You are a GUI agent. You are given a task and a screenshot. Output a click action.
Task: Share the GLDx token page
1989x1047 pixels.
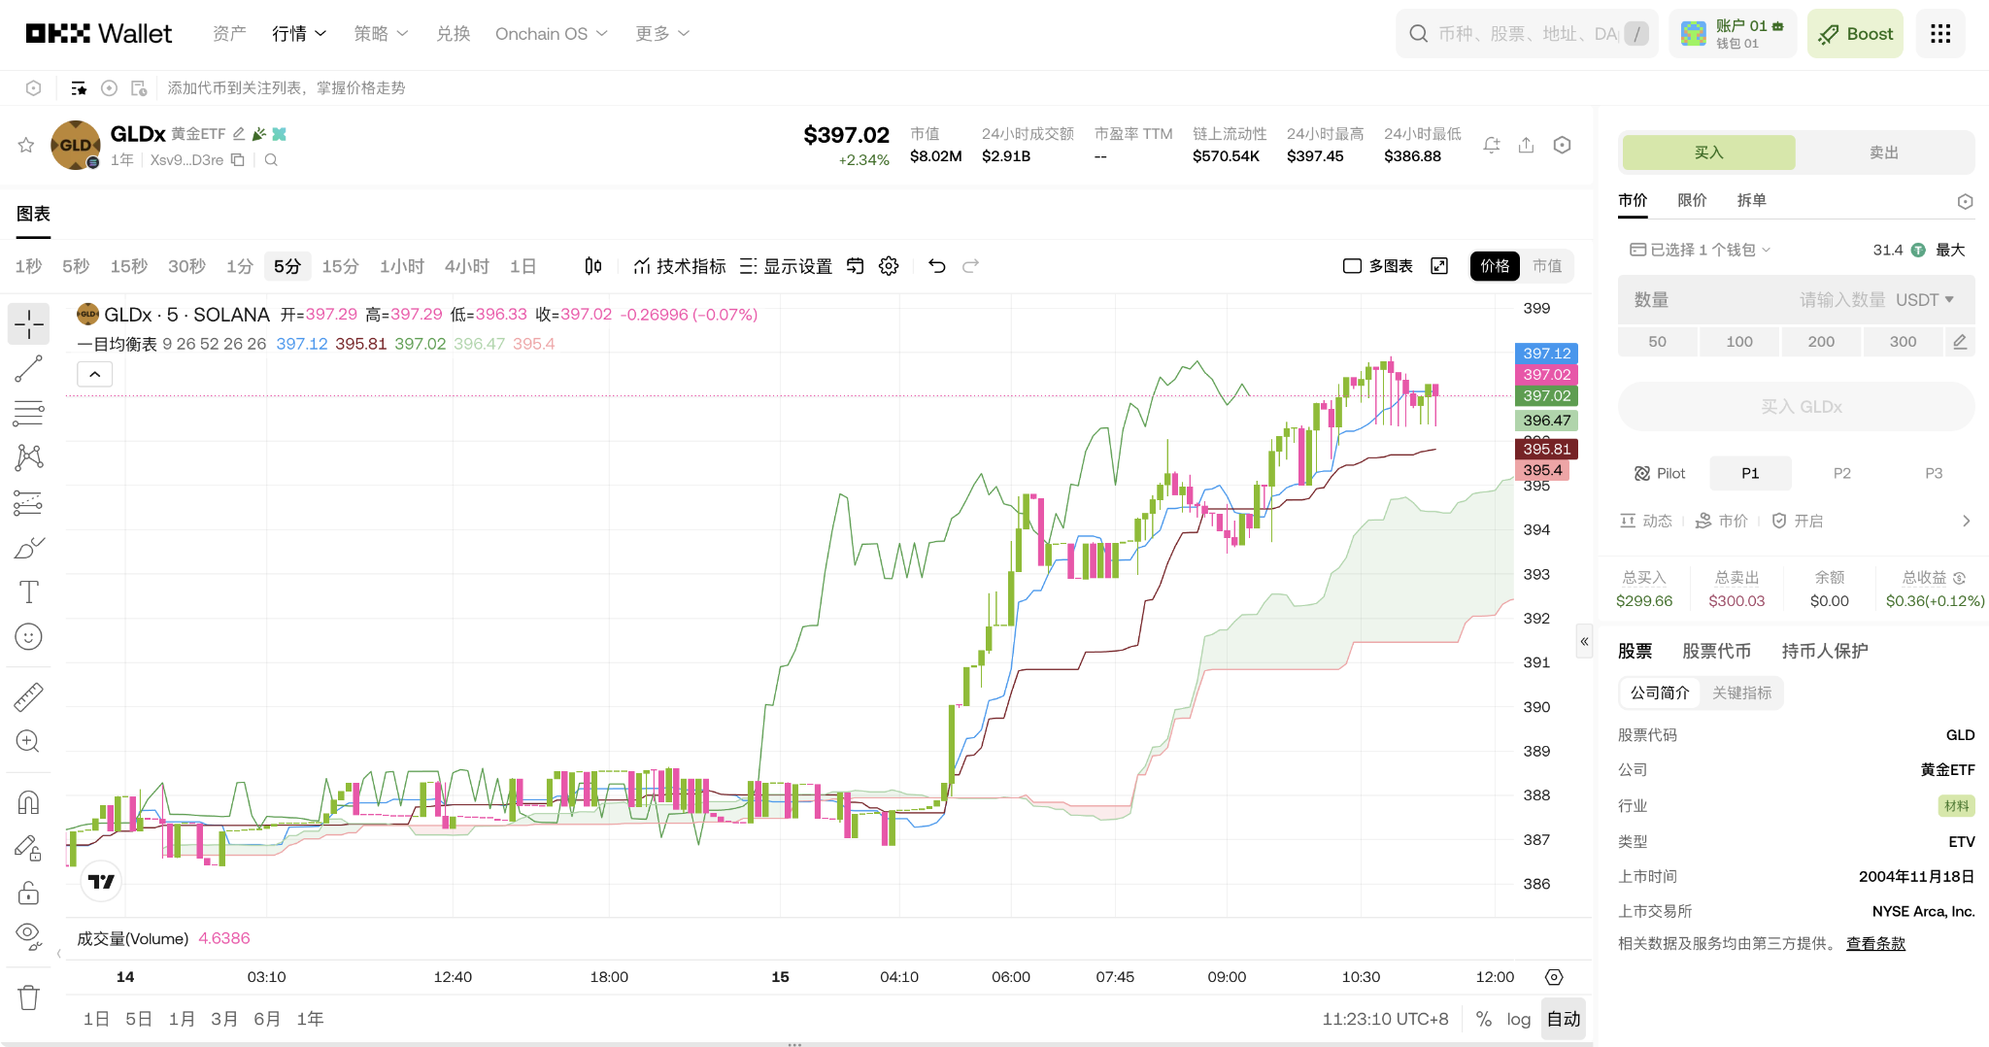[1527, 145]
